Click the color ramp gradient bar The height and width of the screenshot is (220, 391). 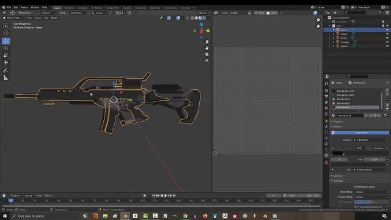(x=360, y=153)
